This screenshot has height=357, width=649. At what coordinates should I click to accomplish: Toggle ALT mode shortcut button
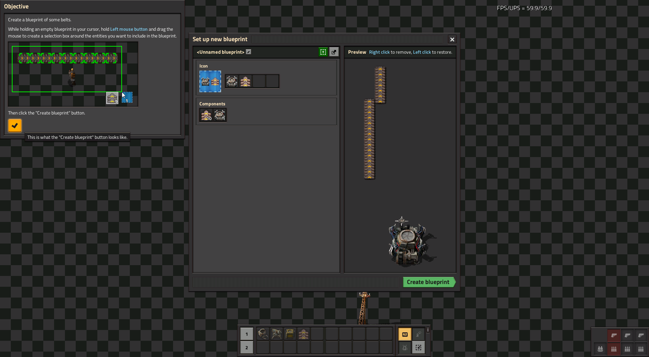tap(405, 334)
